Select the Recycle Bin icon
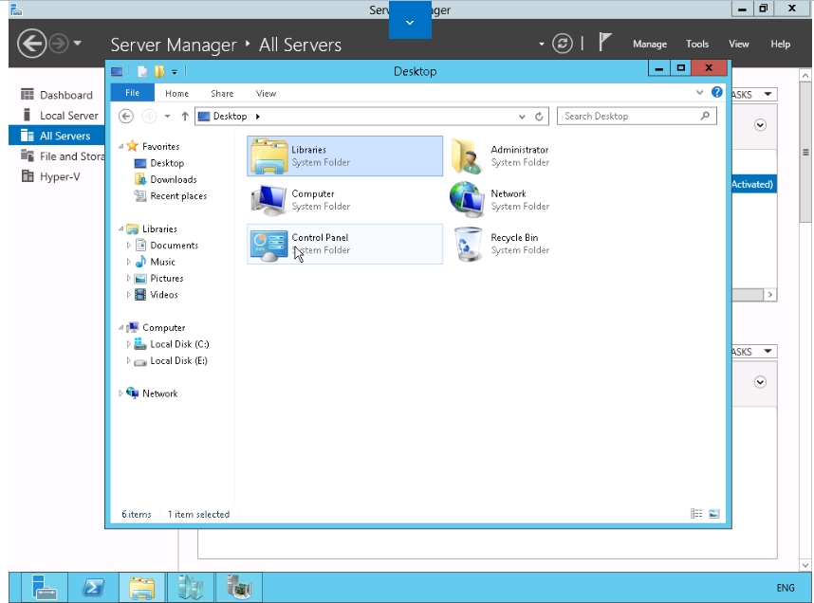814x603 pixels. pos(468,244)
